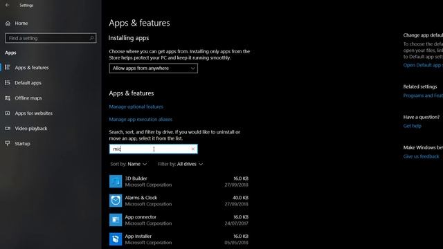Image resolution: width=443 pixels, height=249 pixels.
Task: Open the Sort by Name dropdown
Action: point(129,164)
